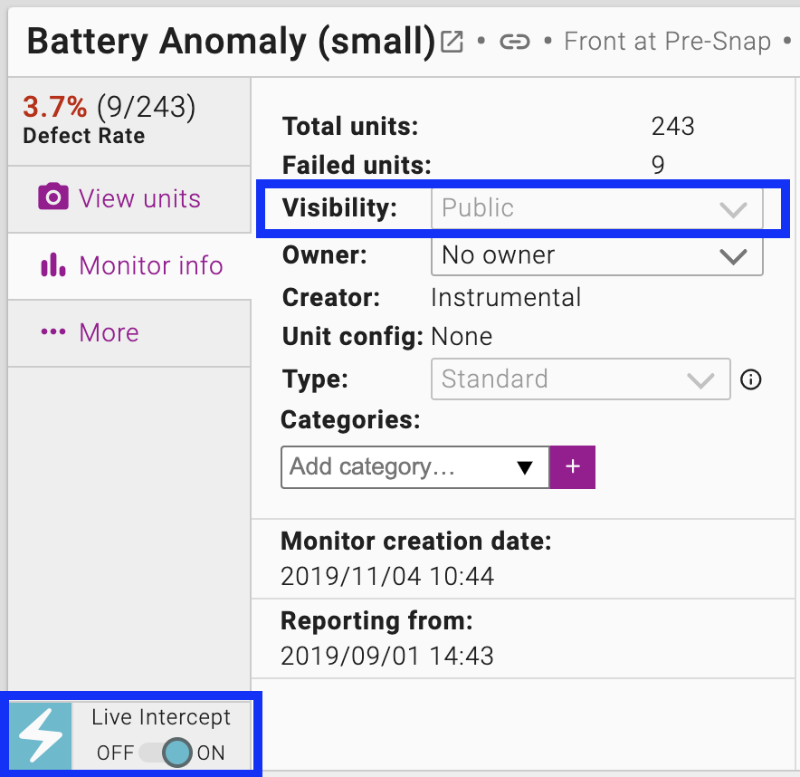Click the info circle next to Type
The image size is (800, 777).
point(750,379)
